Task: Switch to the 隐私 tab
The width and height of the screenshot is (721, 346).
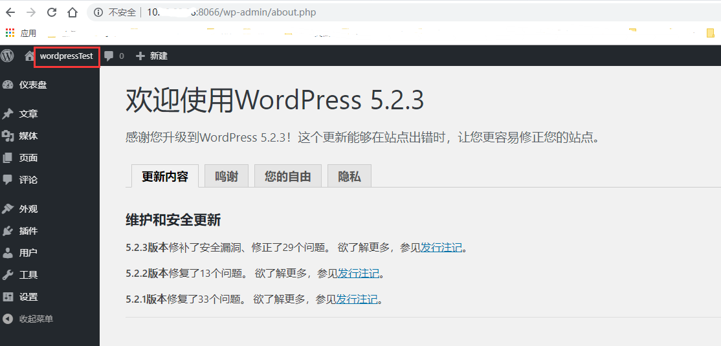Action: [349, 177]
